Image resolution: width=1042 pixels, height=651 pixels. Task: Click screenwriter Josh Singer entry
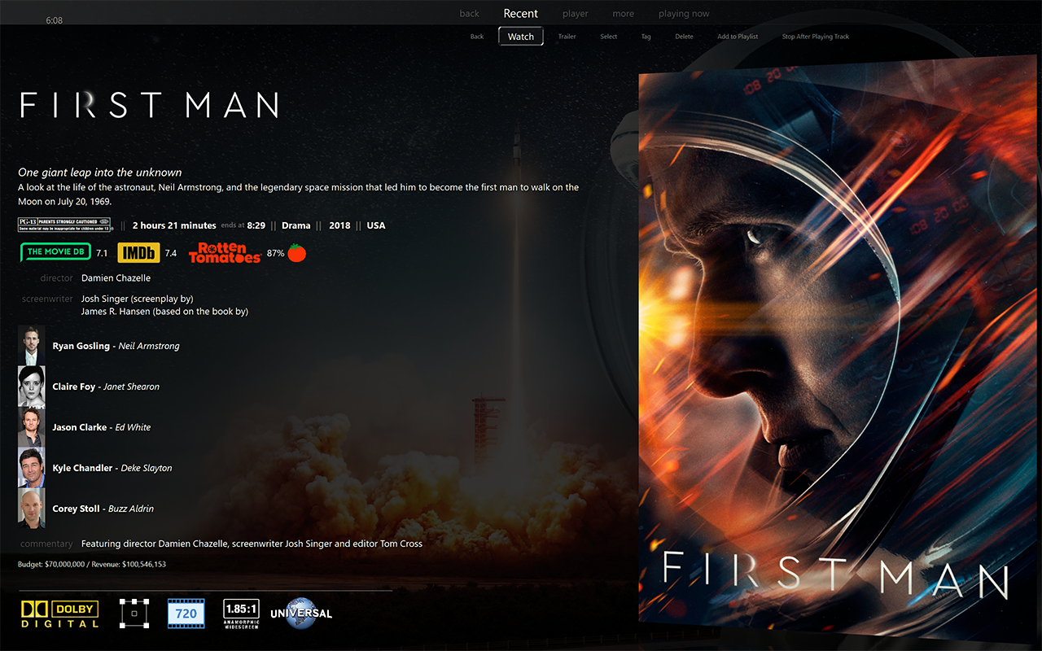tap(138, 299)
